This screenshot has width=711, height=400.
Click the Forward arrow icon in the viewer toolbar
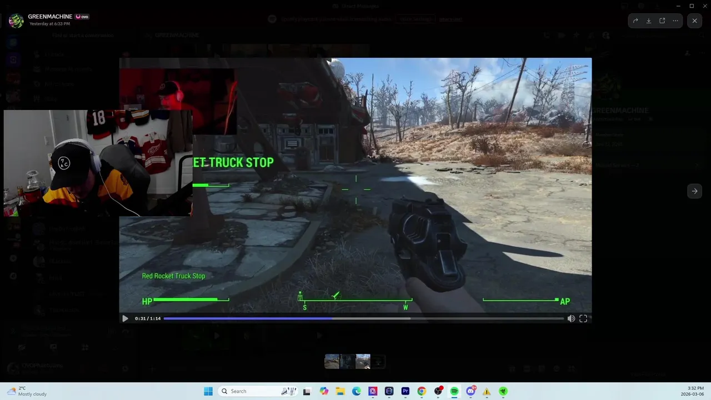pyautogui.click(x=635, y=21)
